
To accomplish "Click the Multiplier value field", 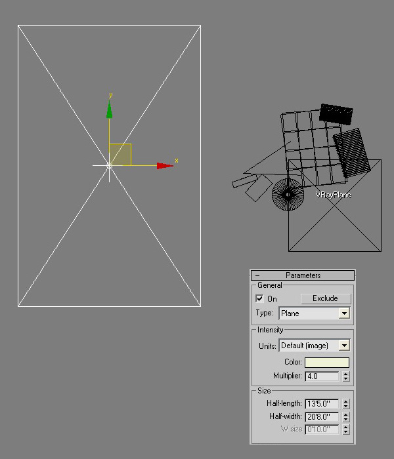I will click(322, 376).
